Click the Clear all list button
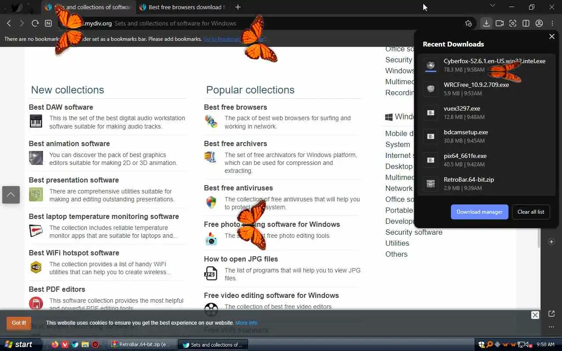Screen dimensions: 562x351 (531, 212)
